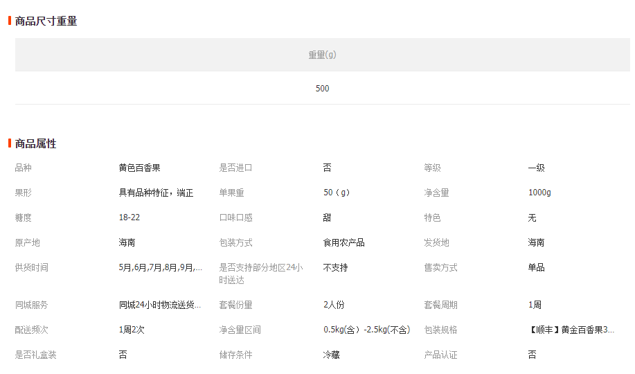Expand truncated 供货时间 months value
The width and height of the screenshot is (635, 374).
(161, 268)
